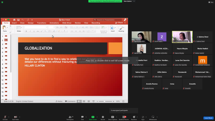Viewport: 215px width, 121px height.
Task: Click the Search in Presentation field
Action: click(x=107, y=20)
